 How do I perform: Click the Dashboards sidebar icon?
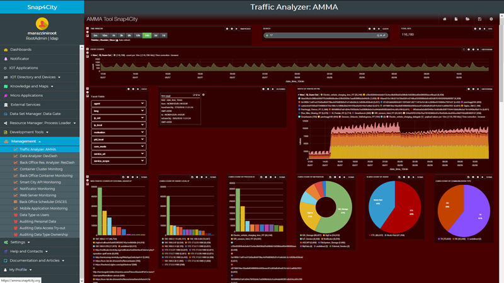tap(6, 50)
